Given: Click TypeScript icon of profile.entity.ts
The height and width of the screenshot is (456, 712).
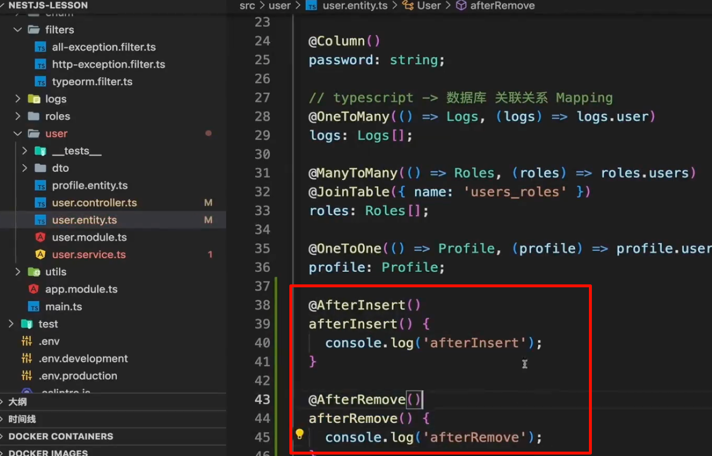Looking at the screenshot, I should [x=41, y=186].
